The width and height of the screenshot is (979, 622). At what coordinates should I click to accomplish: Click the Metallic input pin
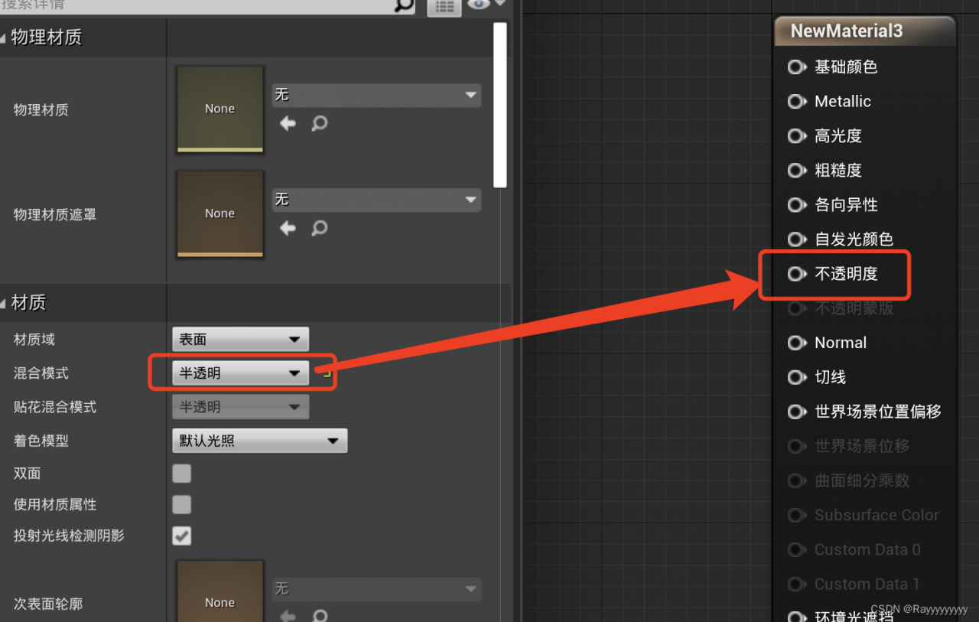(x=797, y=102)
